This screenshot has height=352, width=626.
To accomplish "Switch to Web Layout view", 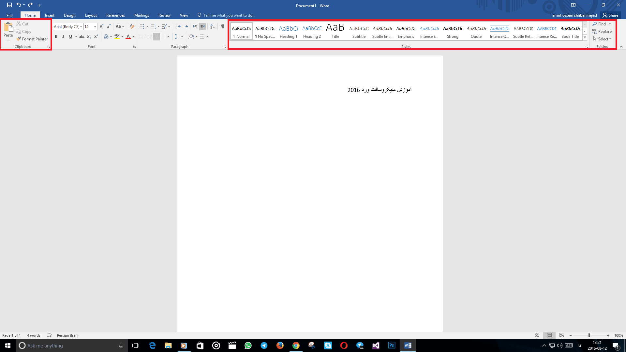I will click(562, 335).
